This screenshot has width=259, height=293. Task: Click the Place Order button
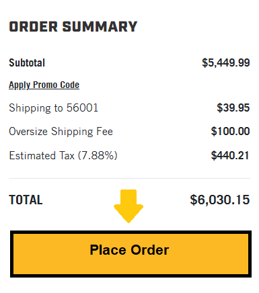[131, 254]
